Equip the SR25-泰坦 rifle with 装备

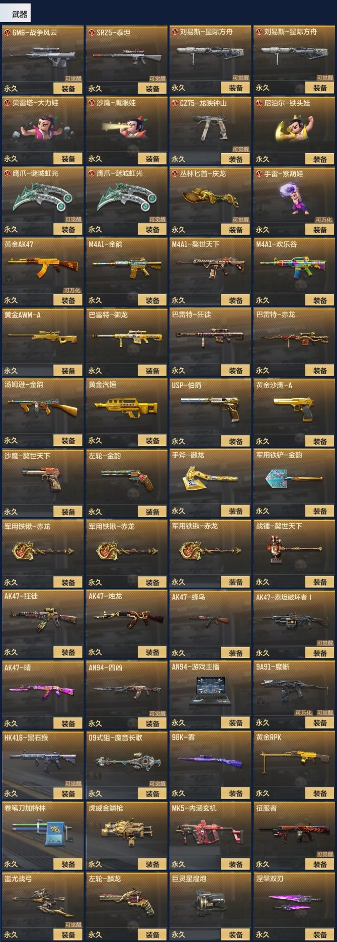pyautogui.click(x=152, y=89)
